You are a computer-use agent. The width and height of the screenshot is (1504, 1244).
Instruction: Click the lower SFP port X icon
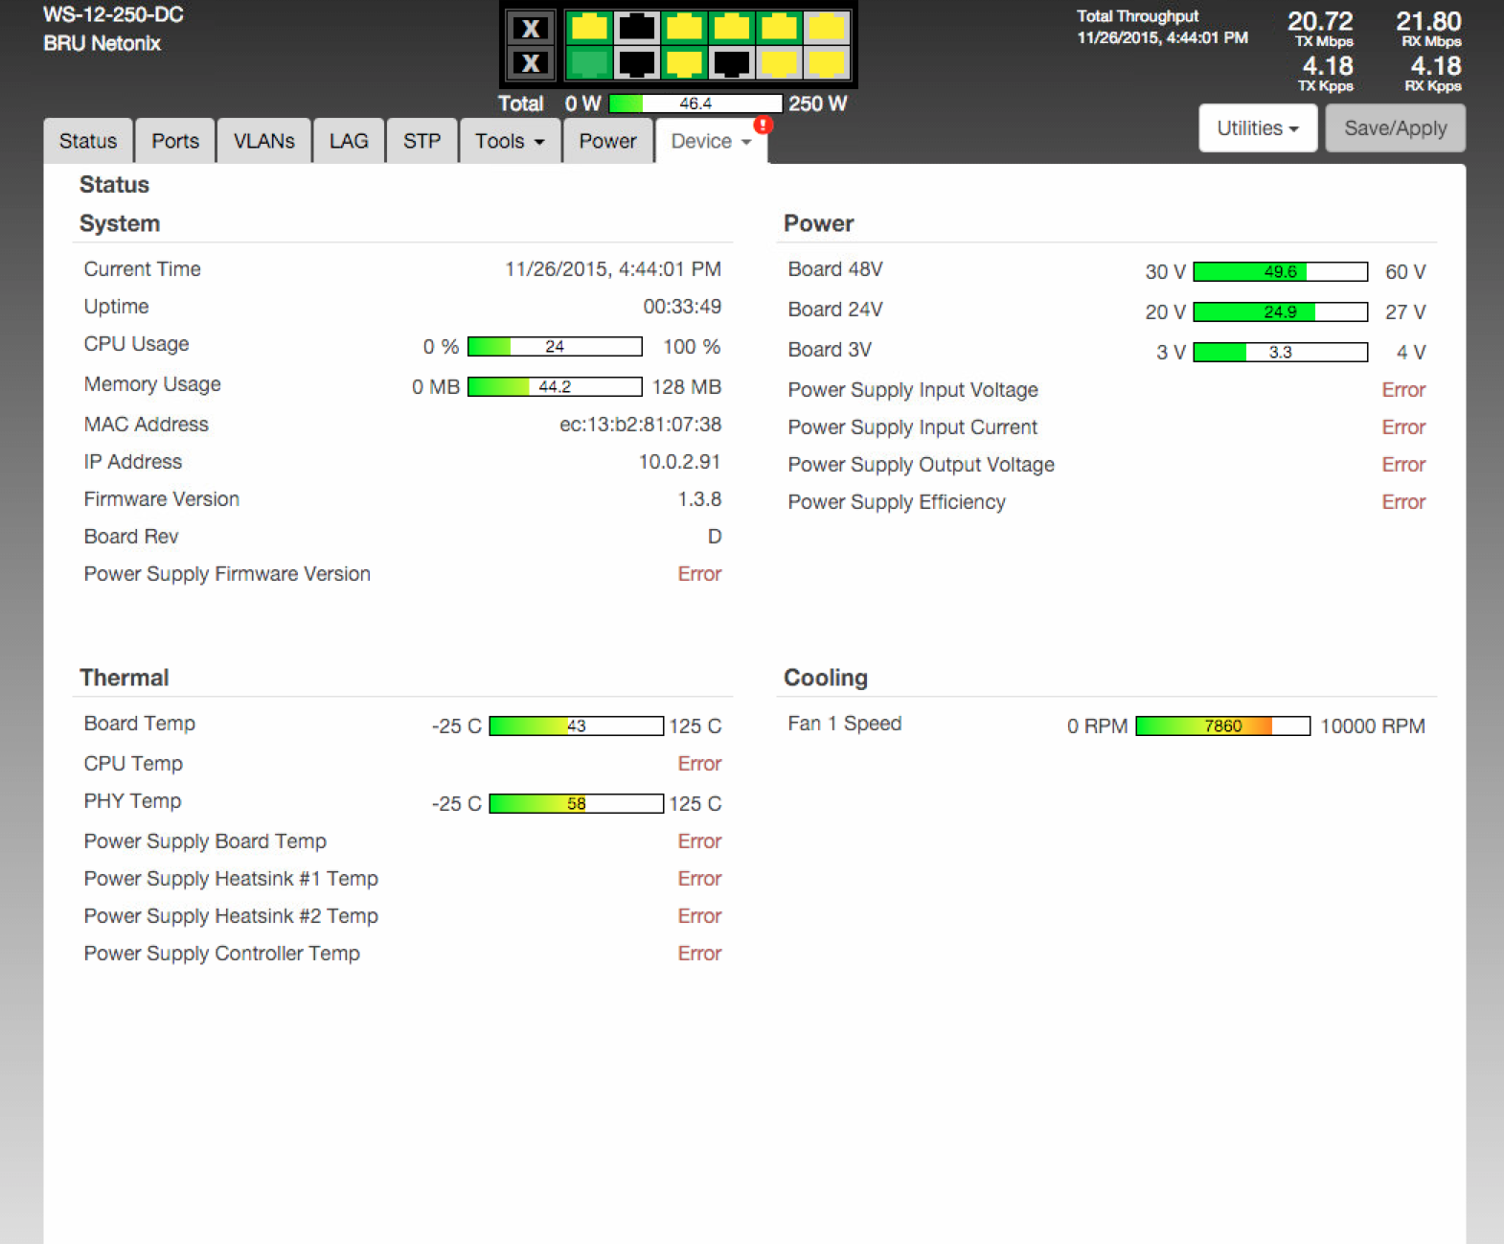point(530,63)
